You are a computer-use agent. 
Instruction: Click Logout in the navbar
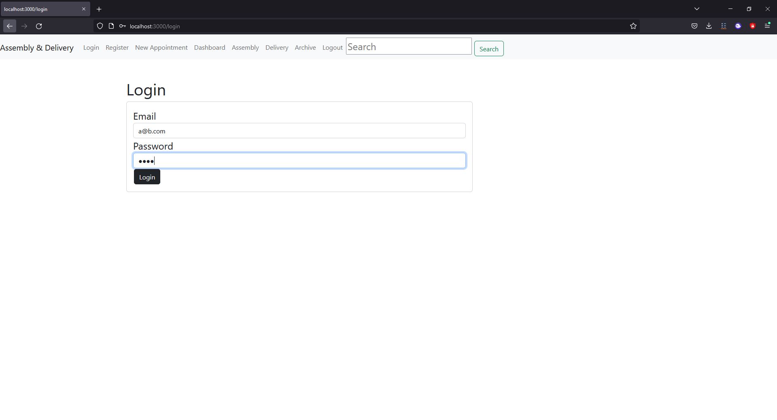pyautogui.click(x=333, y=48)
